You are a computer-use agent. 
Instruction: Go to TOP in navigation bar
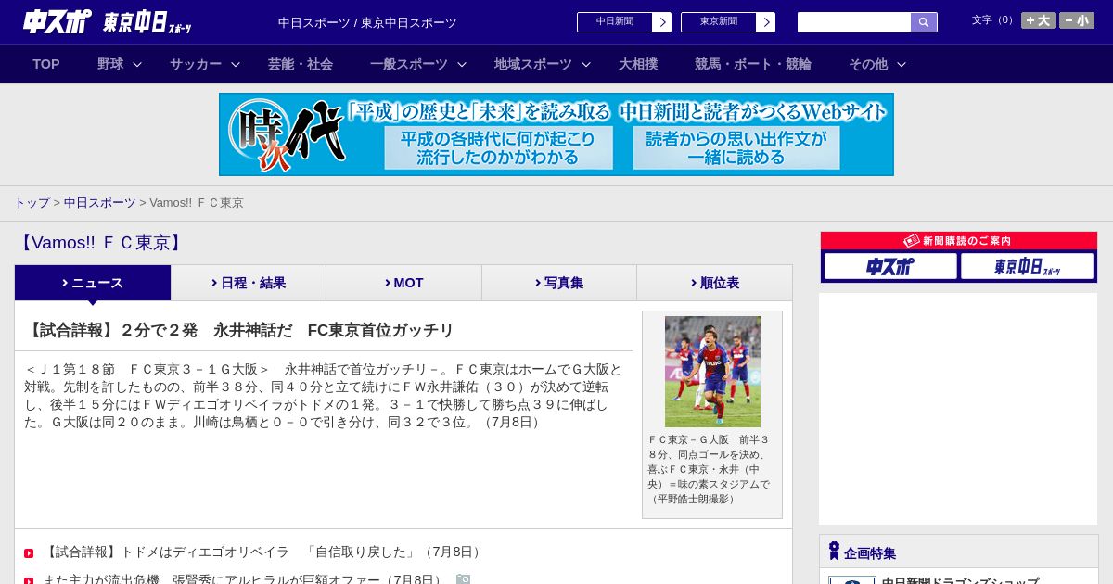[x=46, y=64]
